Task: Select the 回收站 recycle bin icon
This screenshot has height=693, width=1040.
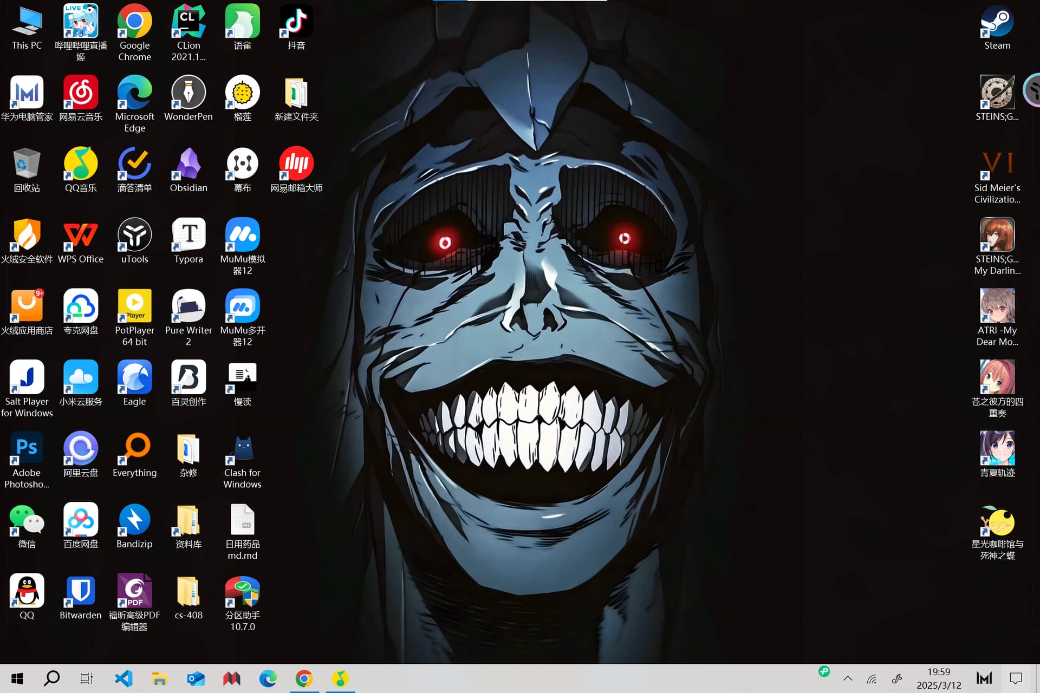Action: tap(27, 170)
